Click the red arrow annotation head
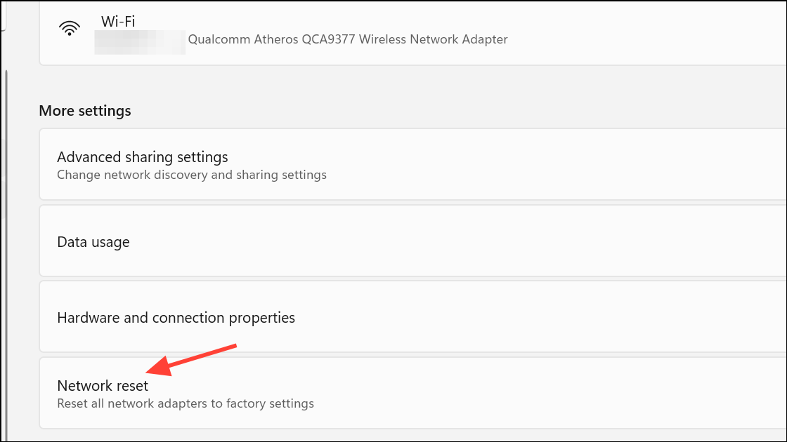This screenshot has width=787, height=442. (159, 368)
